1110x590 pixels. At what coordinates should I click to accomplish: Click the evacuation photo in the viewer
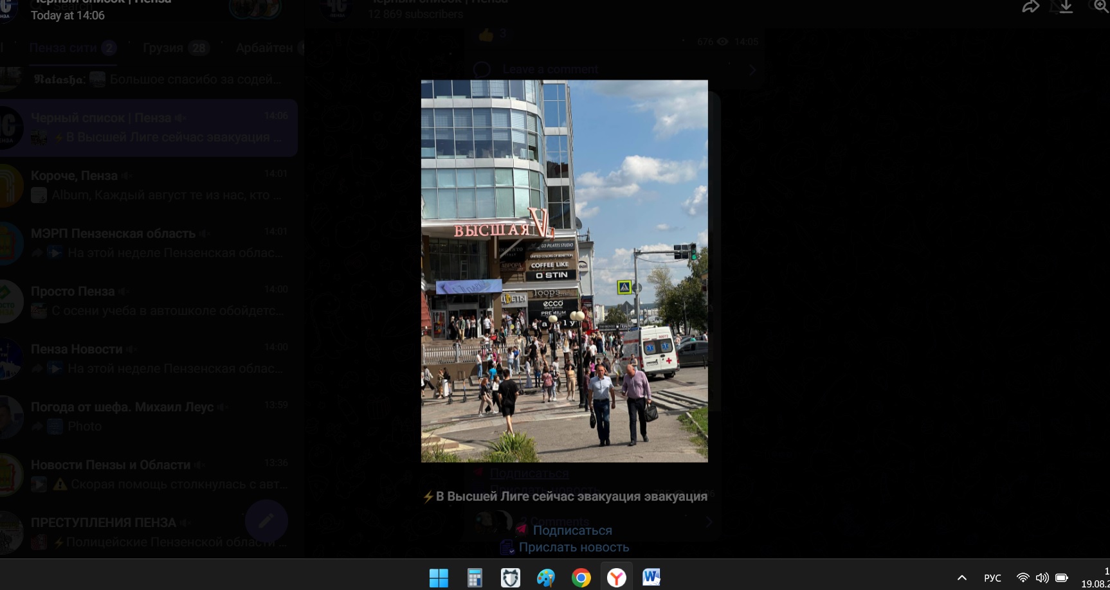click(x=564, y=271)
